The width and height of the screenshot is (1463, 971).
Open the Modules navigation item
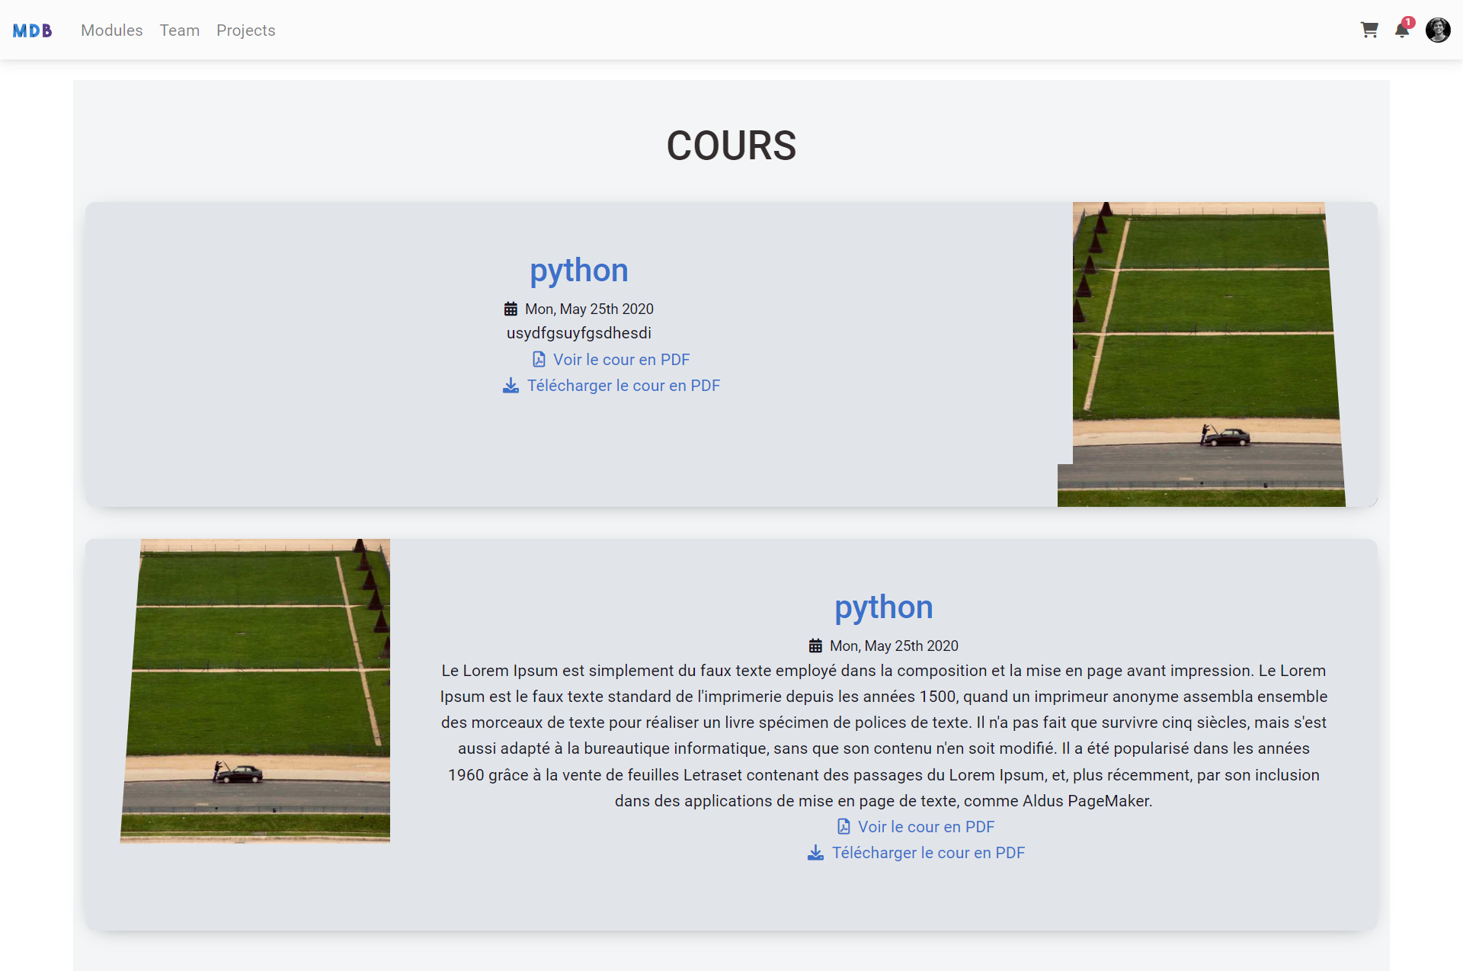pos(111,30)
